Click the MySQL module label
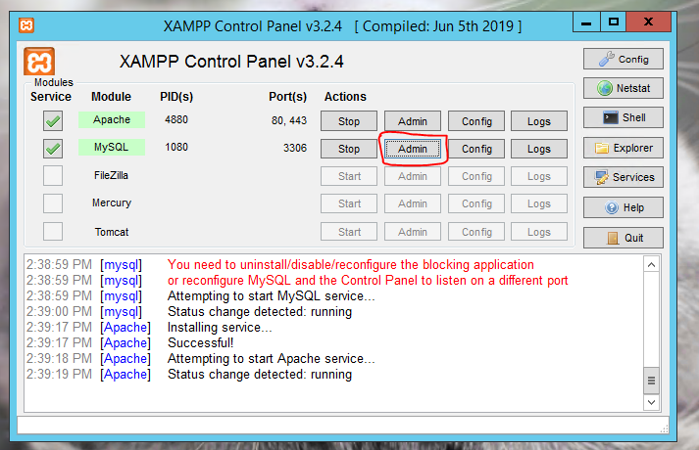The height and width of the screenshot is (450, 699). coord(112,147)
